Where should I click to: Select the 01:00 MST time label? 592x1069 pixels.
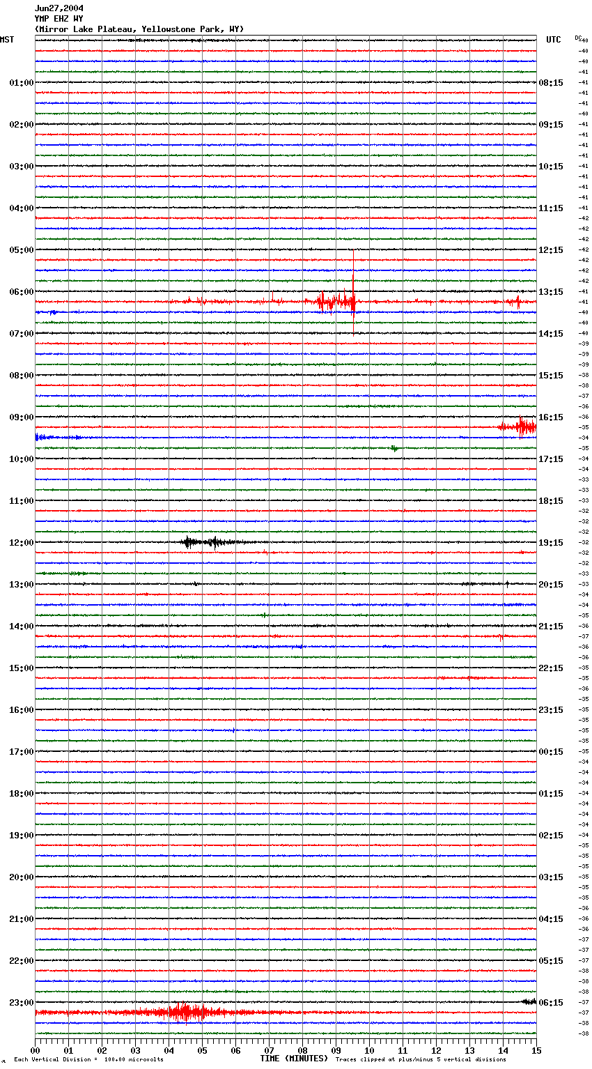pyautogui.click(x=22, y=83)
